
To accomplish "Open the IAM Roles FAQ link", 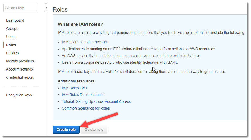I will (74, 88).
